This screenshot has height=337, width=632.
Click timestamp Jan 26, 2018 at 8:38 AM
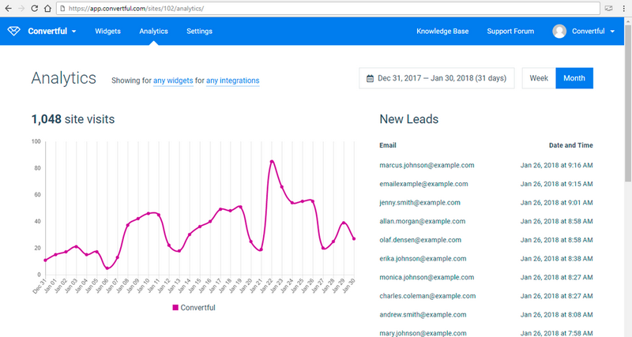[556, 259]
